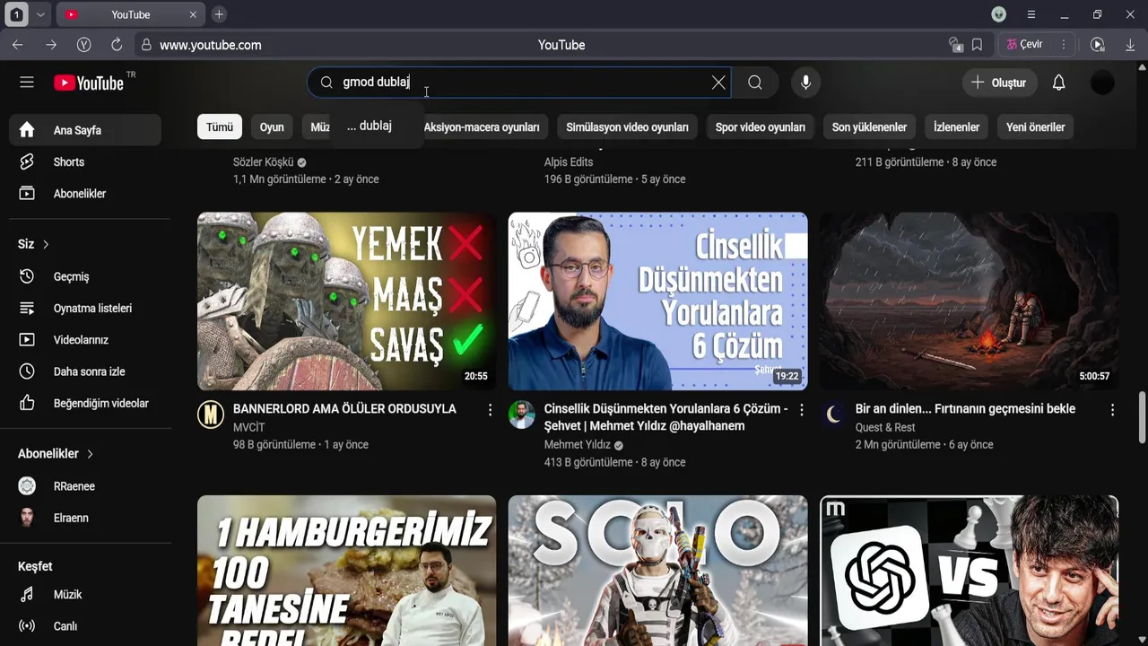Click the Alpis Edits channel name
Viewport: 1148px width, 646px height.
[x=569, y=162]
